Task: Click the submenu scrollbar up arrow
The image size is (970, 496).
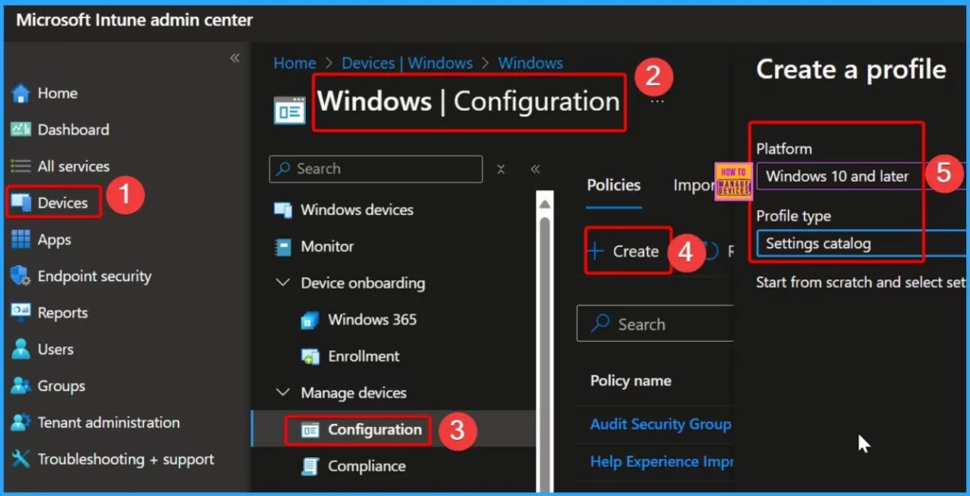Action: pyautogui.click(x=545, y=204)
